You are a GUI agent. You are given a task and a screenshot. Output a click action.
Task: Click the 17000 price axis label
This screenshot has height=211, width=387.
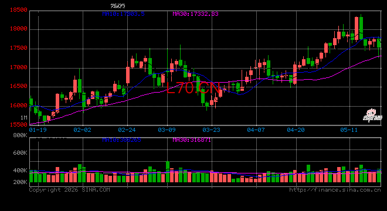point(19,67)
